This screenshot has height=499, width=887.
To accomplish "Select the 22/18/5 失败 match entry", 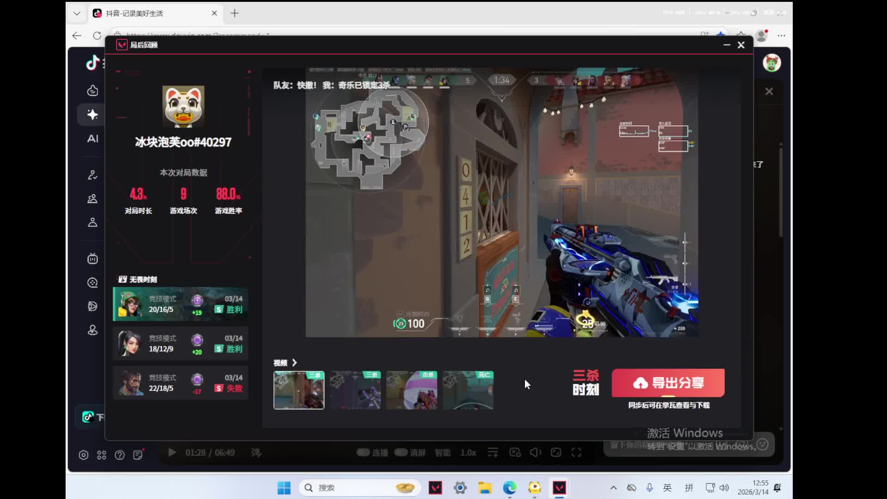I will (181, 383).
